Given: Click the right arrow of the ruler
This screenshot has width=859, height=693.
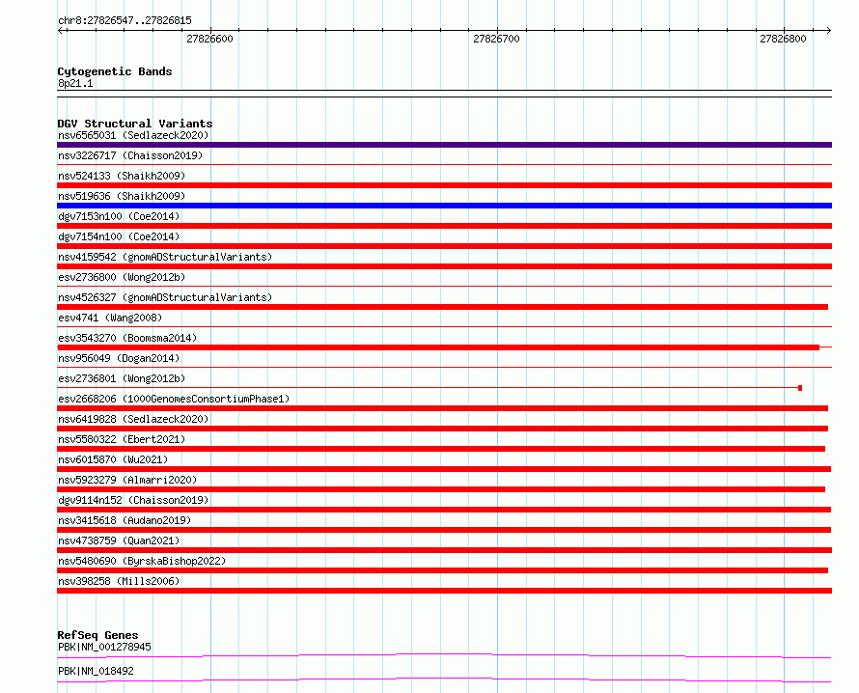Looking at the screenshot, I should [828, 30].
